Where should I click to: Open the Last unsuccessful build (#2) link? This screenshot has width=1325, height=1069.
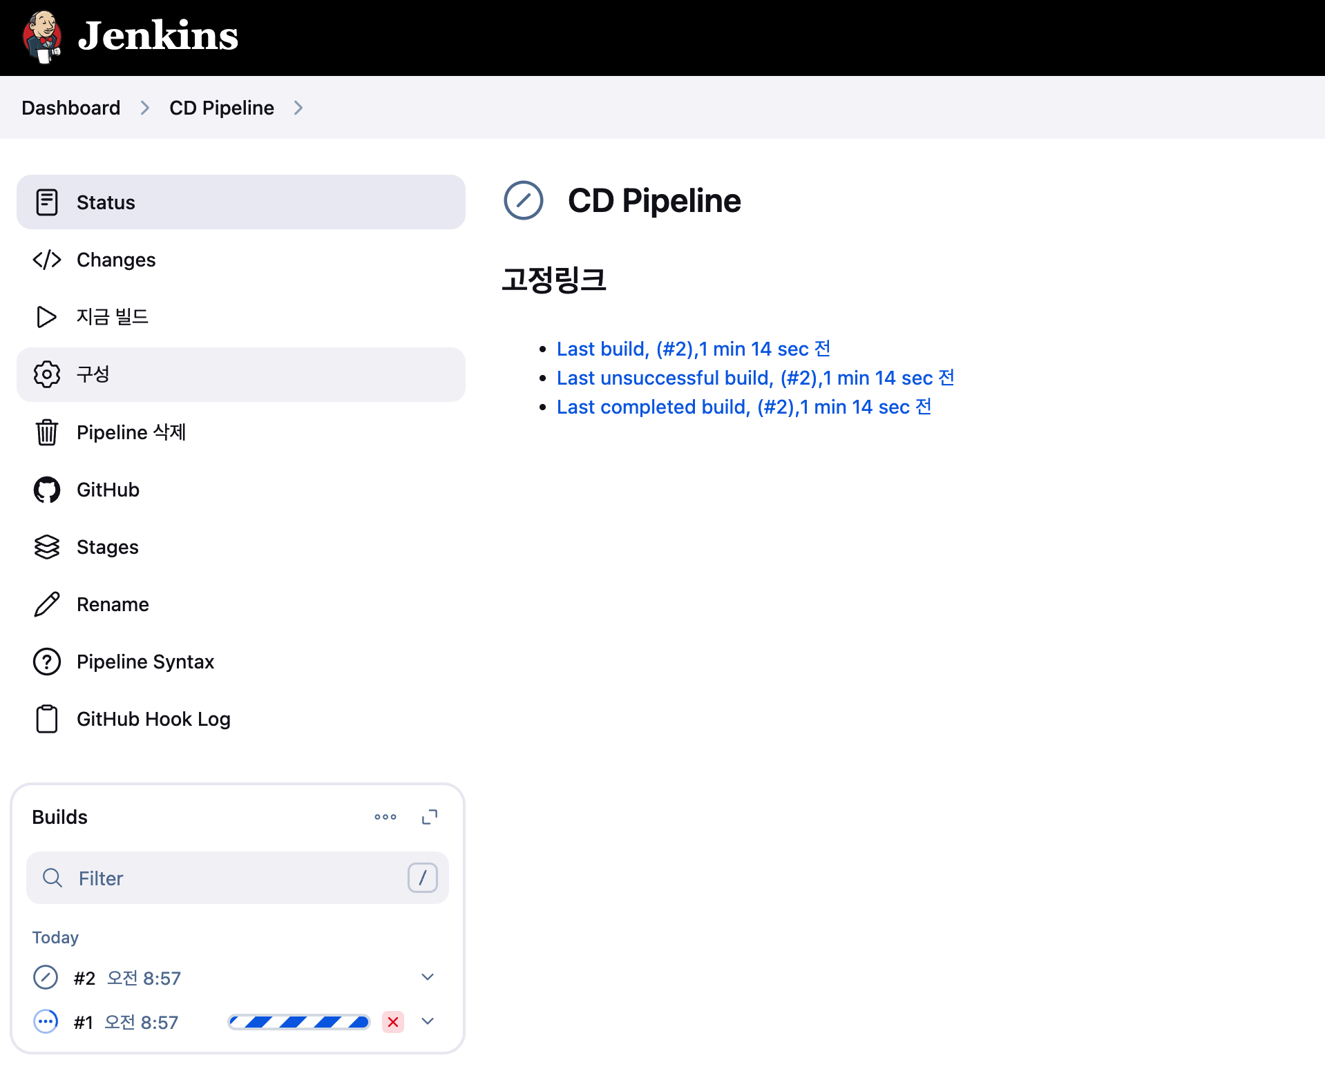756,378
